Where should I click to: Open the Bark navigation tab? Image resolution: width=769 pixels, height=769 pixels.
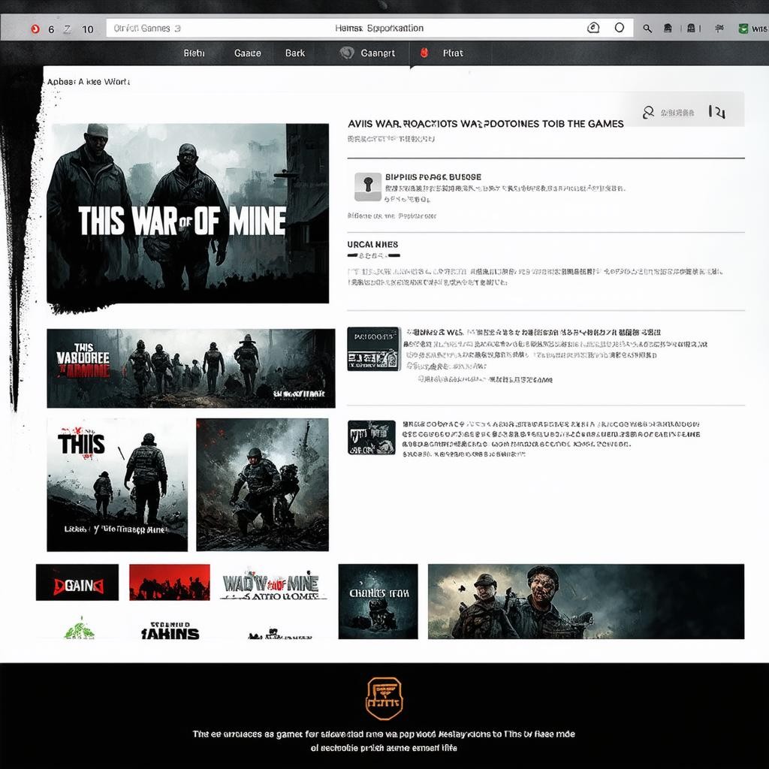(x=295, y=53)
